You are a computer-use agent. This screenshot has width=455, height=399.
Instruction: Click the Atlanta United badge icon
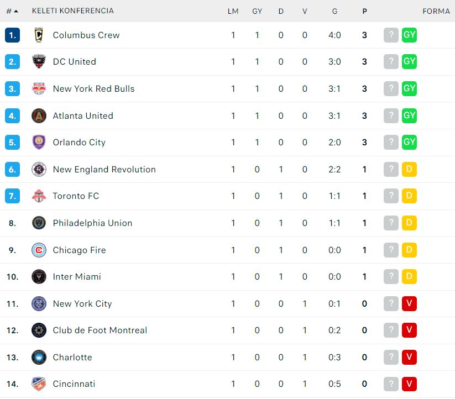[39, 116]
